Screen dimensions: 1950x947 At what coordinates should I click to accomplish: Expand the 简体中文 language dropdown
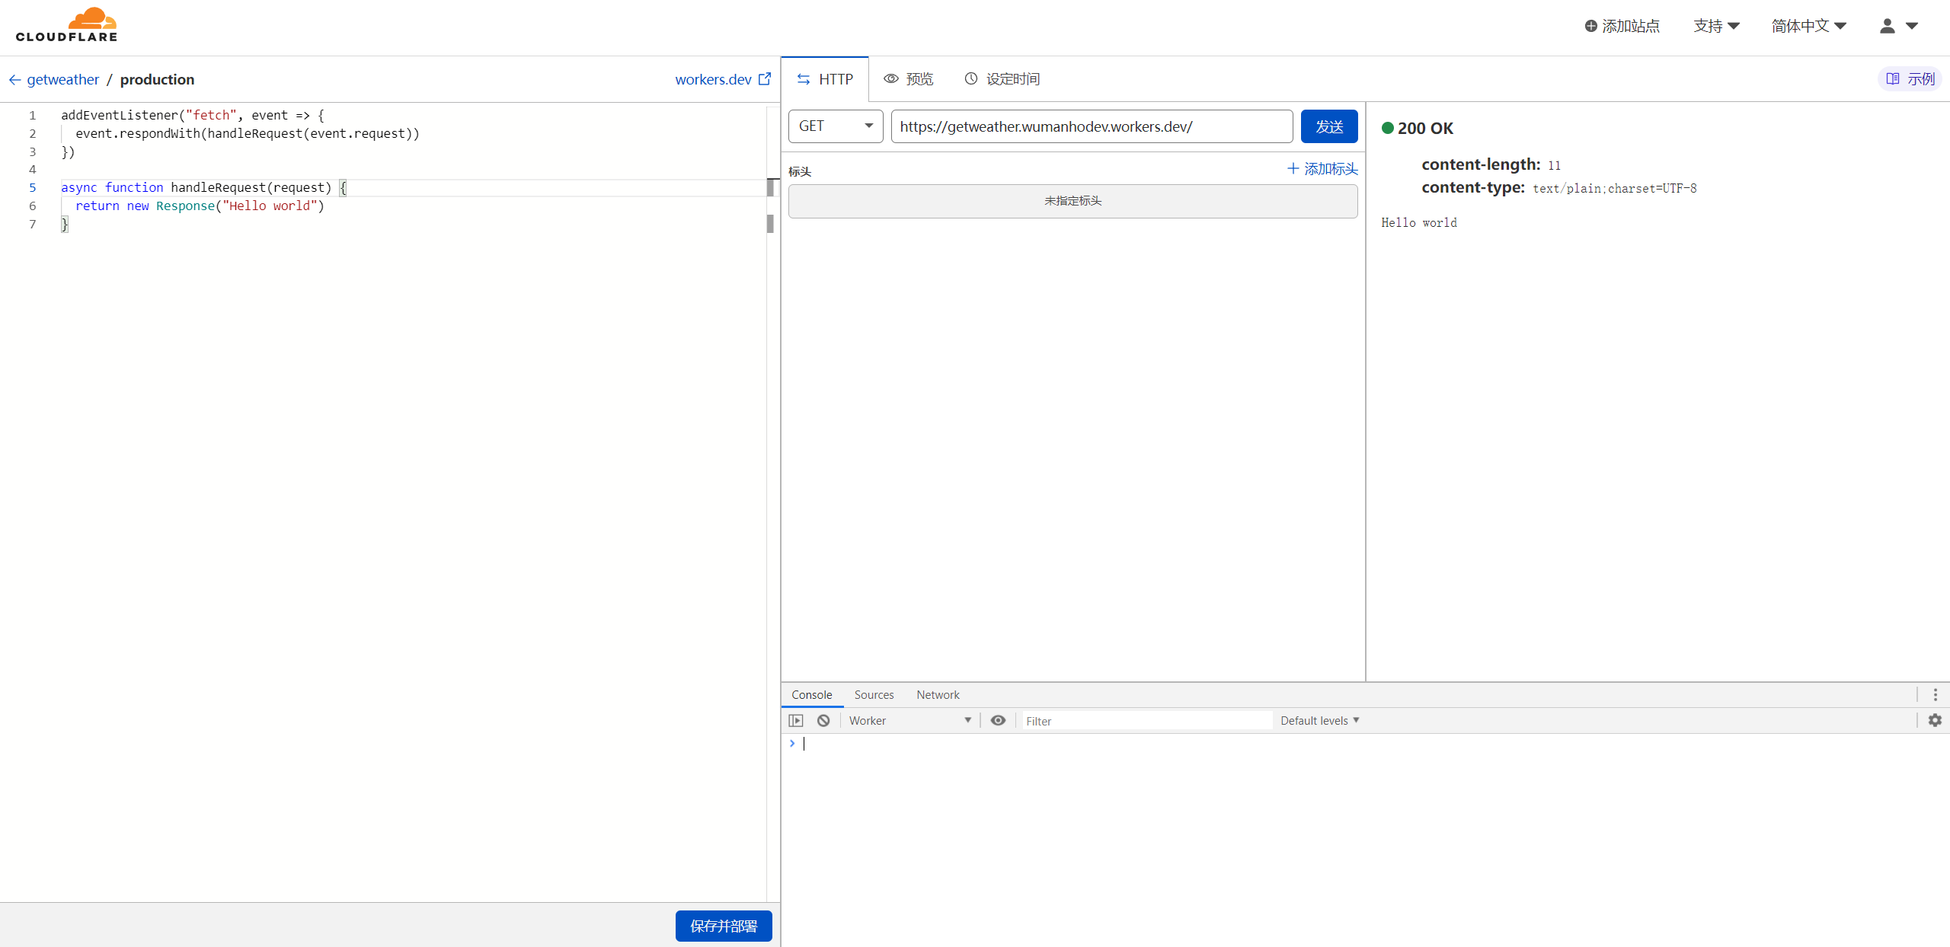[x=1808, y=25]
